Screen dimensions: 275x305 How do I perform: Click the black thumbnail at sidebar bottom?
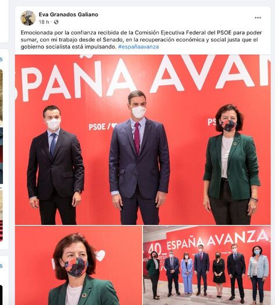[x=1, y=295]
